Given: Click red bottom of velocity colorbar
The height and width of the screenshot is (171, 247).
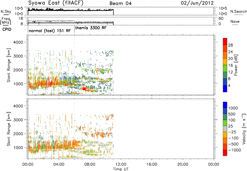Looking at the screenshot, I should [225, 153].
